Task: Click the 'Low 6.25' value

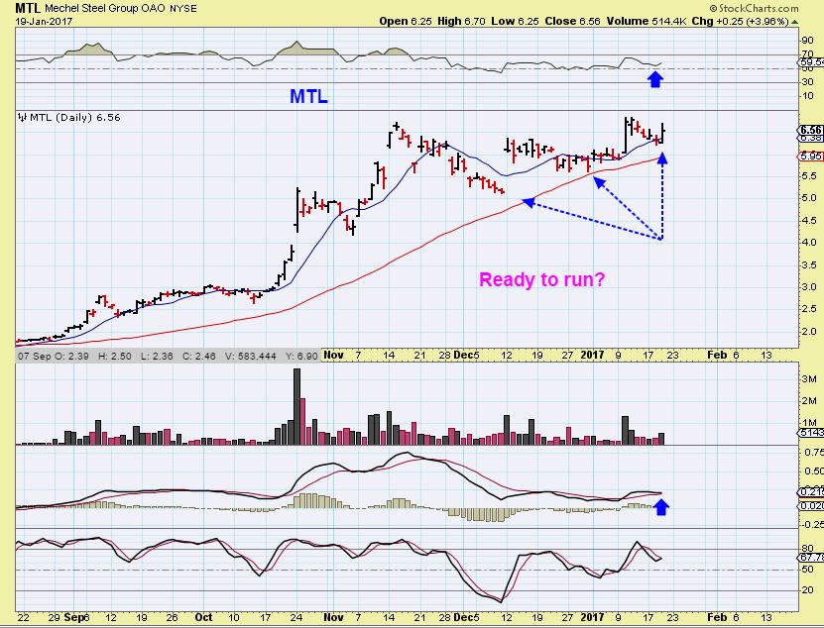Action: tap(515, 22)
